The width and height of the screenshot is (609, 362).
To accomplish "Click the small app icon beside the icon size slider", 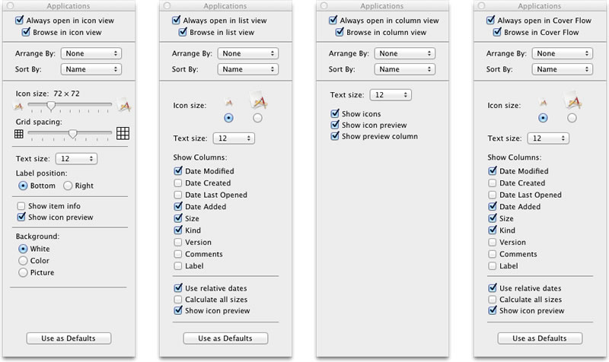I will pyautogui.click(x=20, y=106).
